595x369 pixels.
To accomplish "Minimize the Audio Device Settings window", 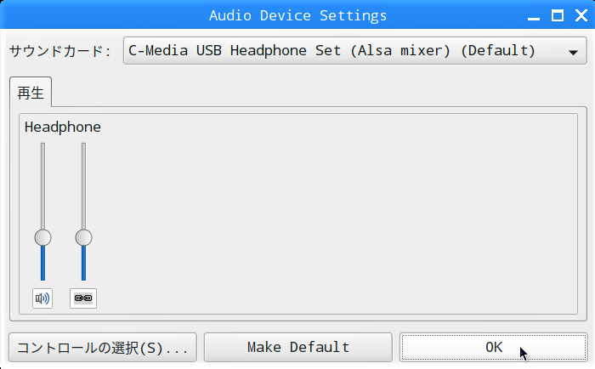I will click(534, 16).
